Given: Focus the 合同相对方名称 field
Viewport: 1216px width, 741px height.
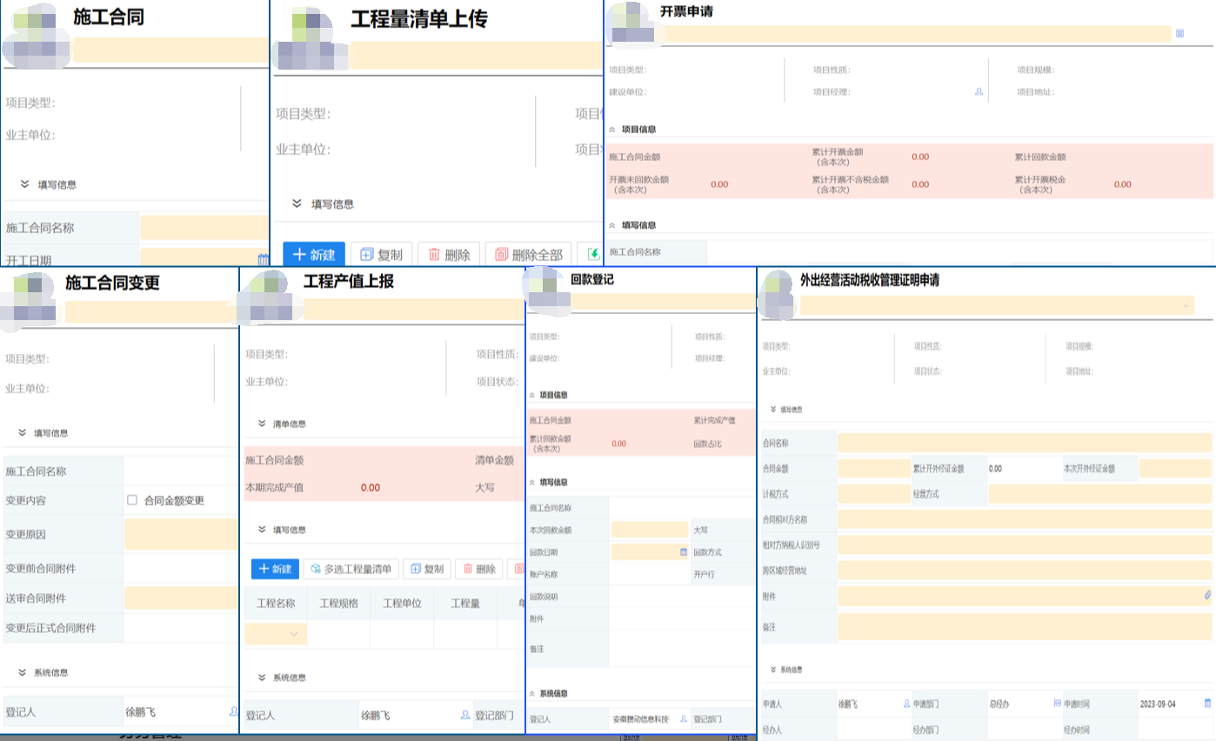Looking at the screenshot, I should click(1026, 519).
